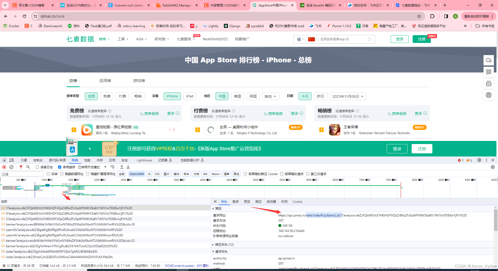Enable Blocked response cookies checkbox
The width and height of the screenshot is (498, 271).
pos(245,174)
